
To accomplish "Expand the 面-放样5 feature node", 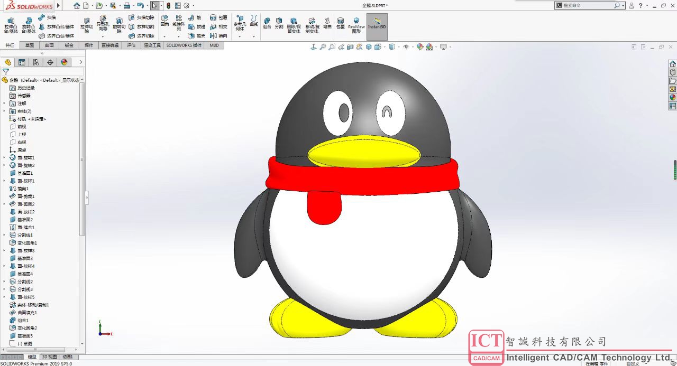I will [4, 297].
